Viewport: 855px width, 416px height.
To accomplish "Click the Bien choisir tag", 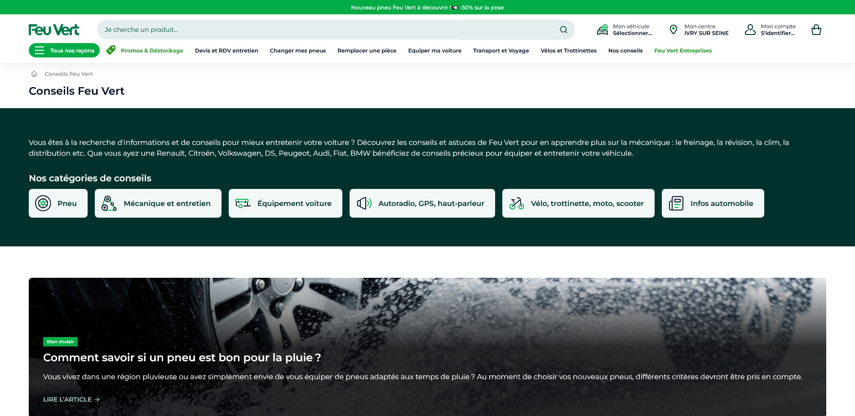I will pos(60,342).
